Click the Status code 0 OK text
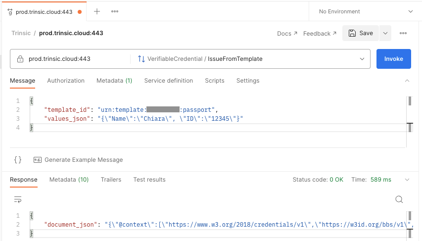 point(318,180)
